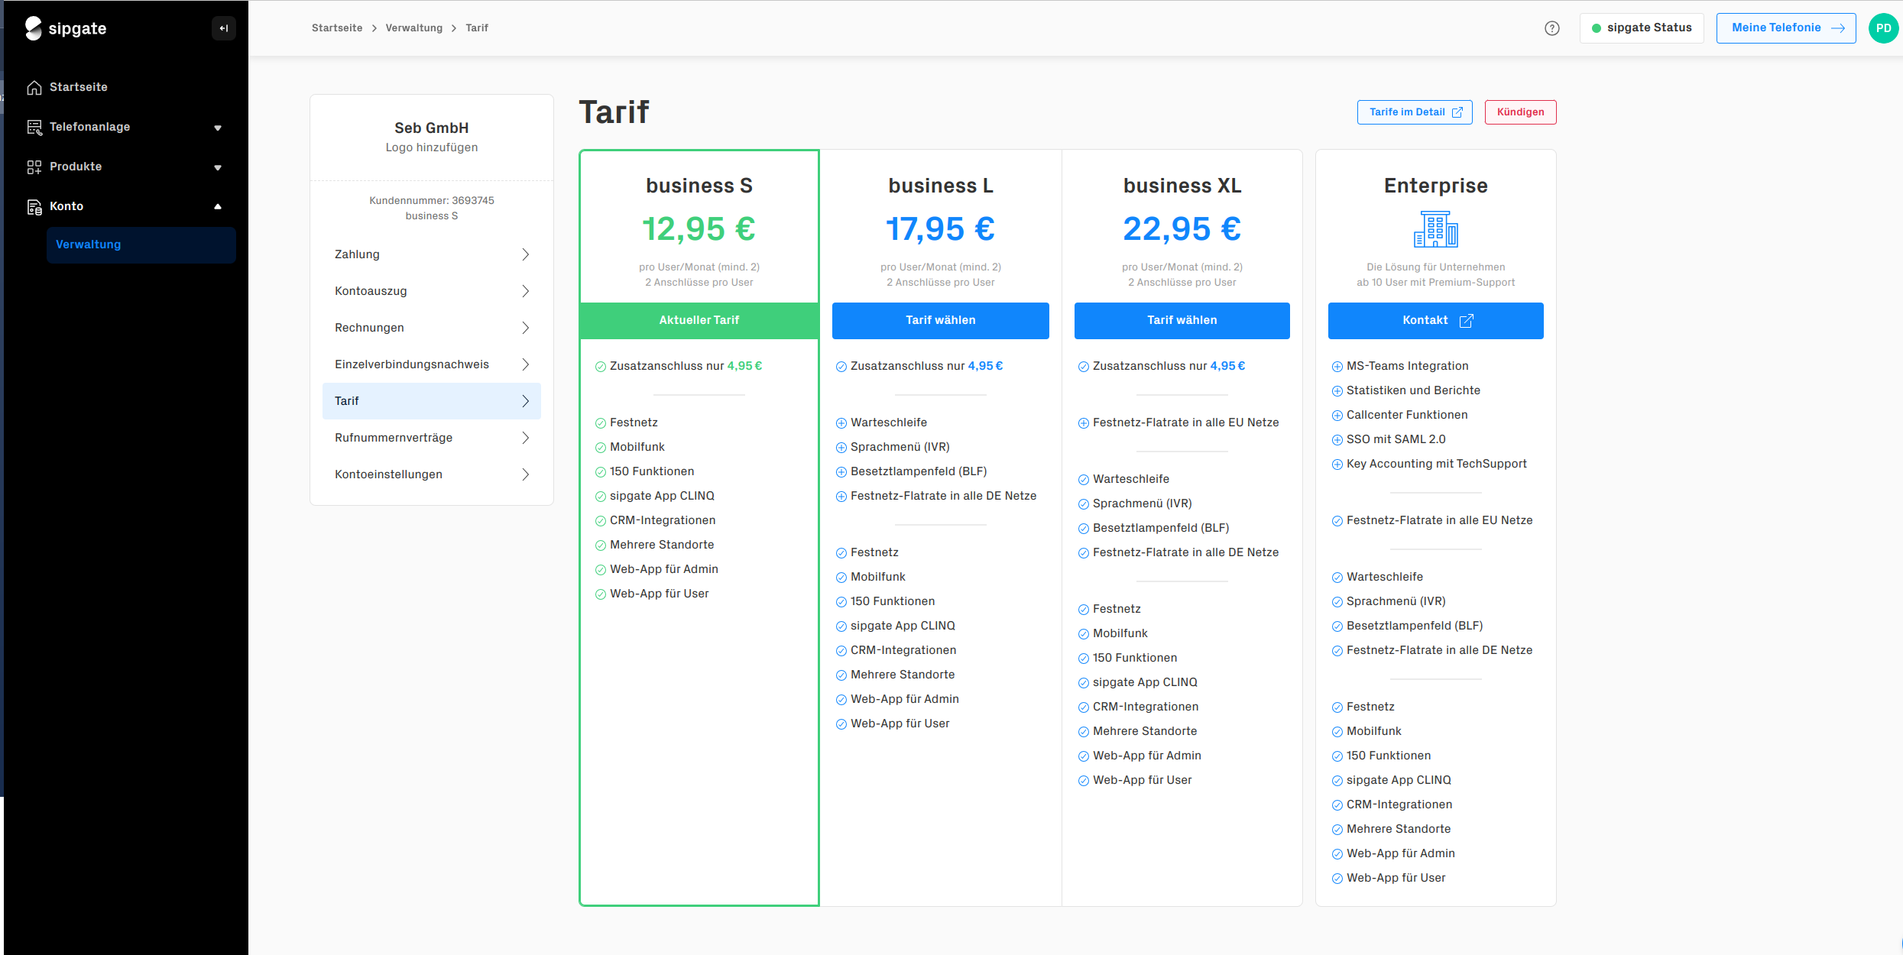1903x955 pixels.
Task: Collapse the Konto section arrow
Action: (218, 206)
